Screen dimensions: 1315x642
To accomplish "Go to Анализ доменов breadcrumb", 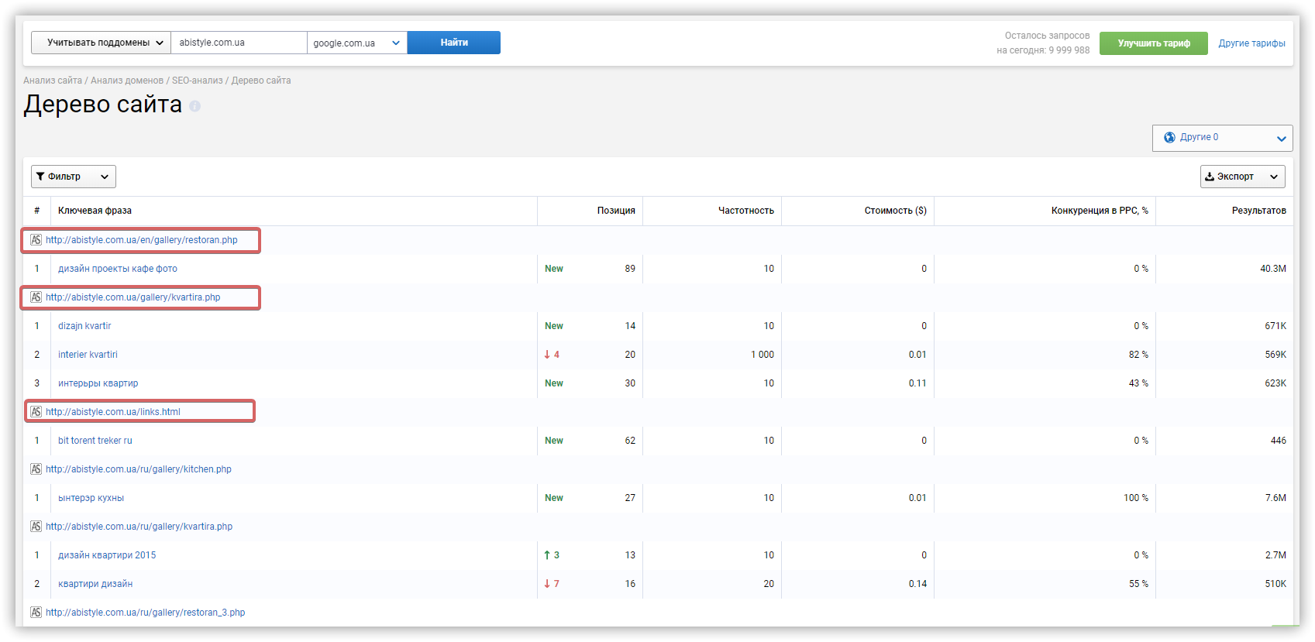I will pyautogui.click(x=127, y=81).
